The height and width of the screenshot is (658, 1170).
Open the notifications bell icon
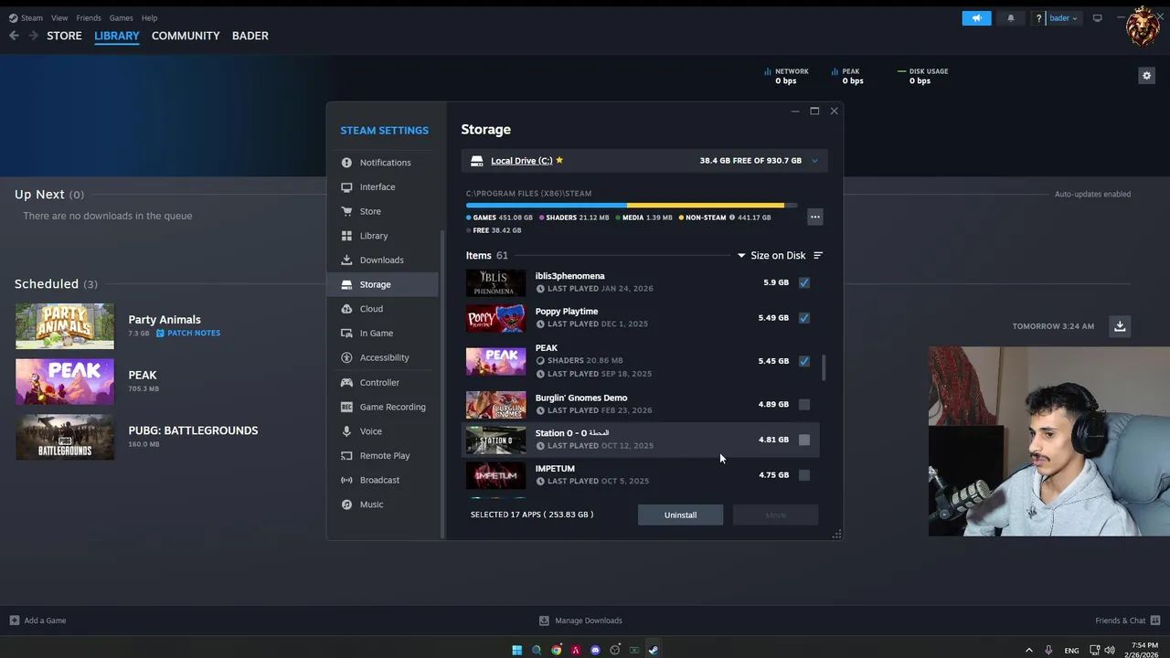pos(1011,18)
